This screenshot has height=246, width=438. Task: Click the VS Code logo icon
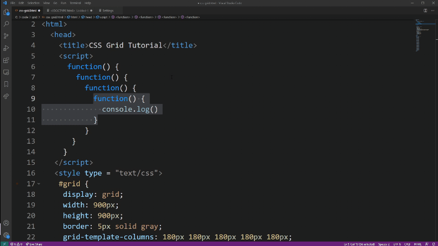point(5,3)
